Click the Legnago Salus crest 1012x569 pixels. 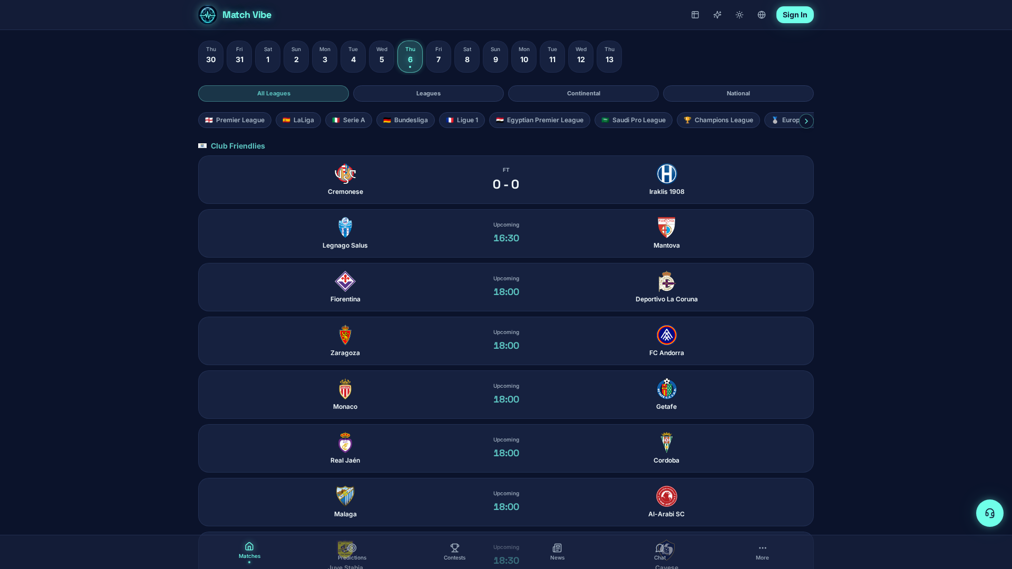pyautogui.click(x=345, y=228)
